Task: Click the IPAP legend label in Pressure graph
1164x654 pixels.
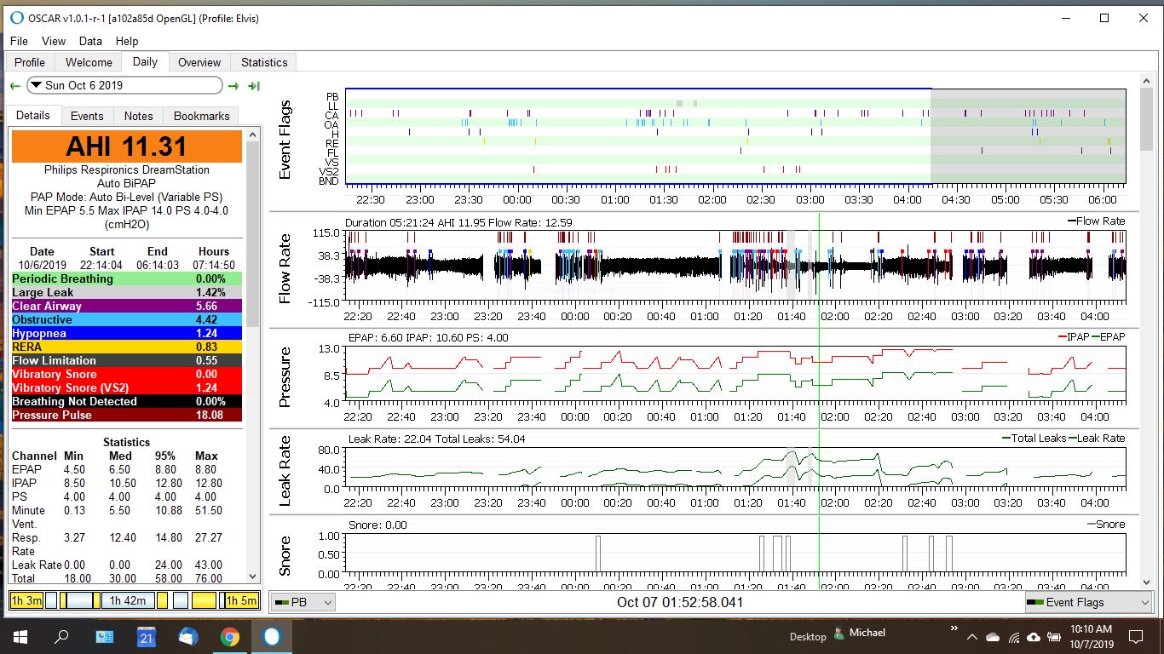Action: tap(1079, 336)
